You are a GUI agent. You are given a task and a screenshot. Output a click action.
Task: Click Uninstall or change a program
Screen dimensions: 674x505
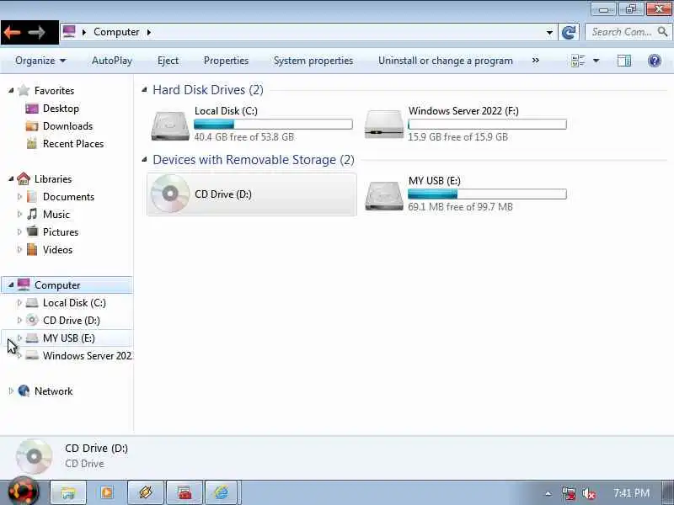446,61
